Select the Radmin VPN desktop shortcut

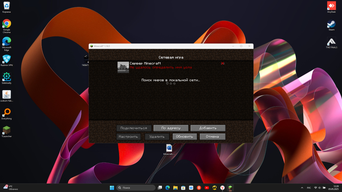(x=6, y=60)
